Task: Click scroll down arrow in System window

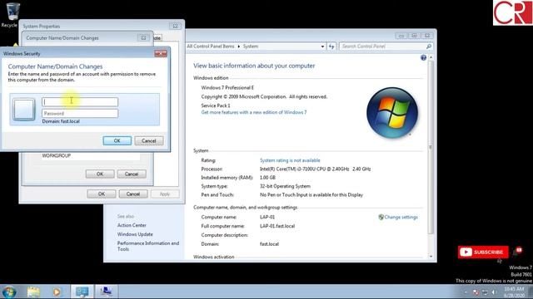Action: (431, 257)
